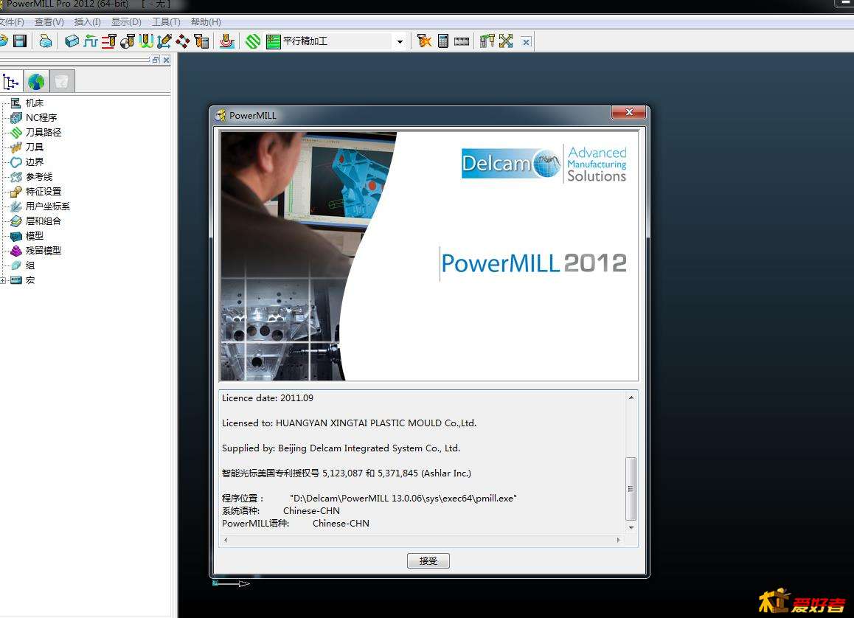This screenshot has height=618, width=854.
Task: Select 组 in the explorer tree
Action: click(x=30, y=265)
